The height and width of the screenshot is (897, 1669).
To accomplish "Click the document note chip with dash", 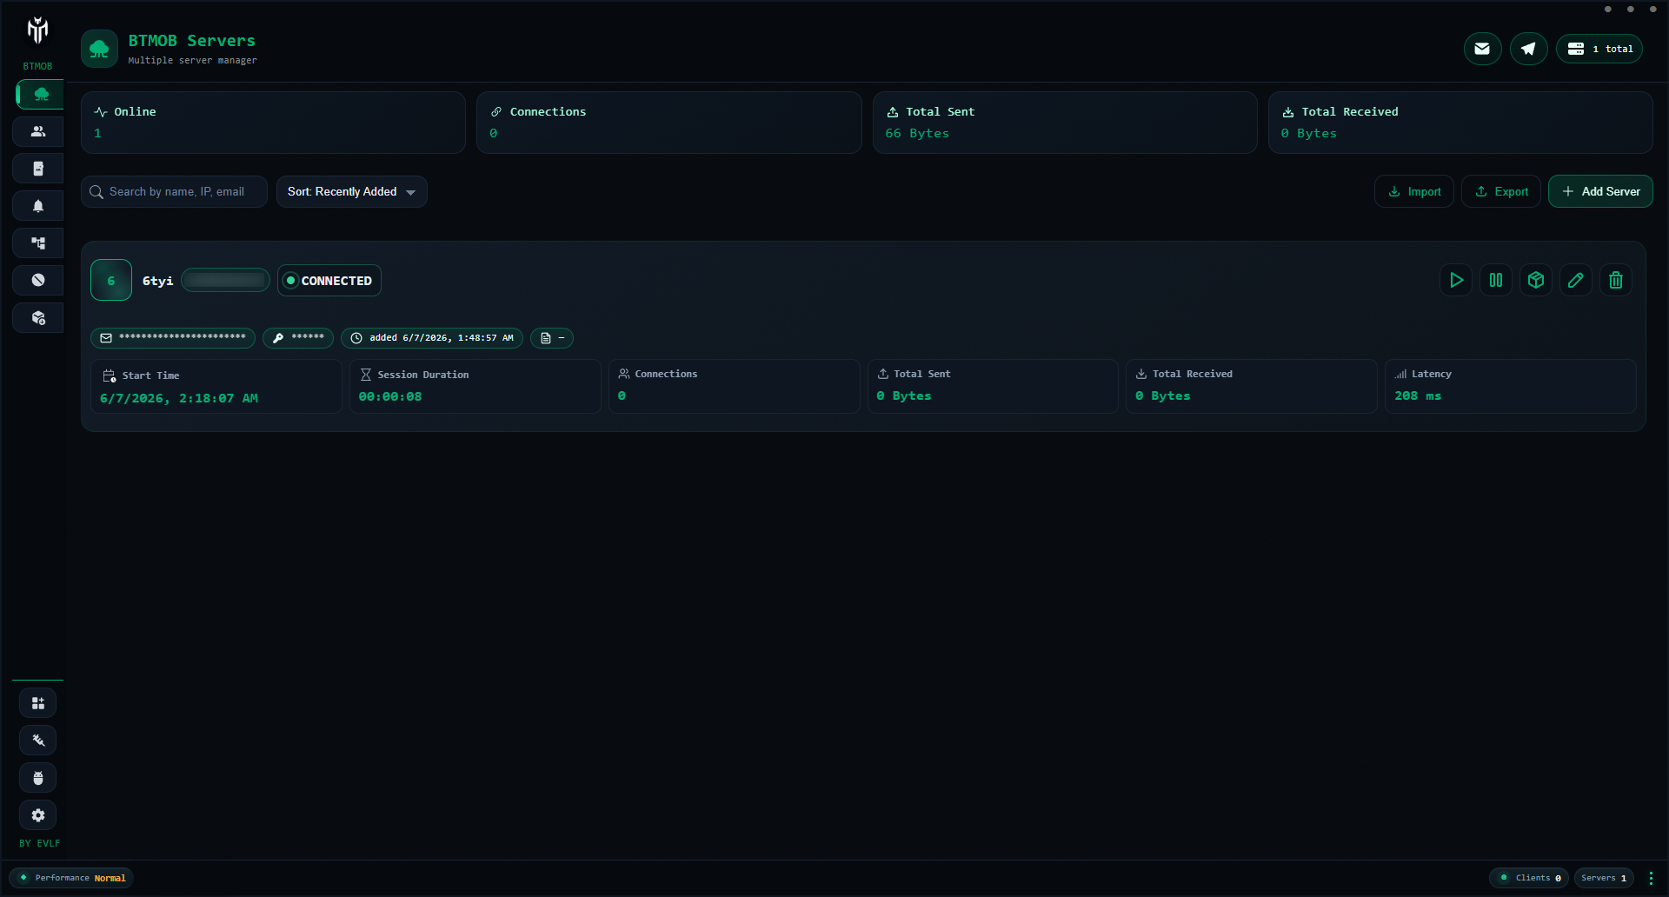I will pos(552,338).
